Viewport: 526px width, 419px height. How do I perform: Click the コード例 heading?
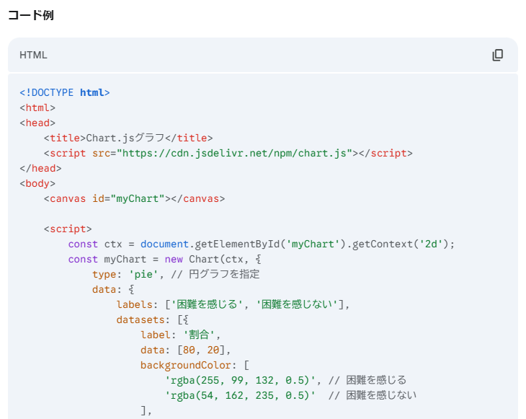click(31, 15)
